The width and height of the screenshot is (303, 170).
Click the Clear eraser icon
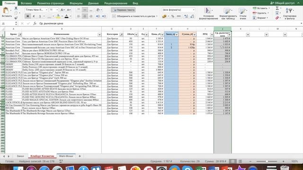(277, 18)
